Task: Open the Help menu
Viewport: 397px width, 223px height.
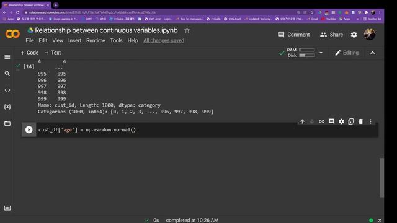Action: tap(133, 40)
